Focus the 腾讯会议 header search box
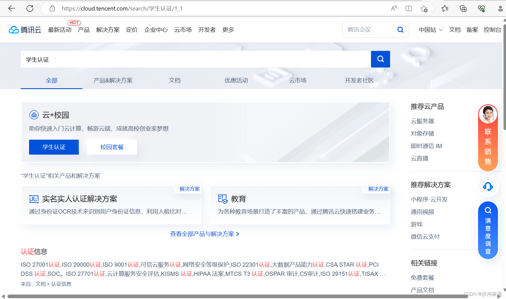This screenshot has width=506, height=299. click(369, 30)
